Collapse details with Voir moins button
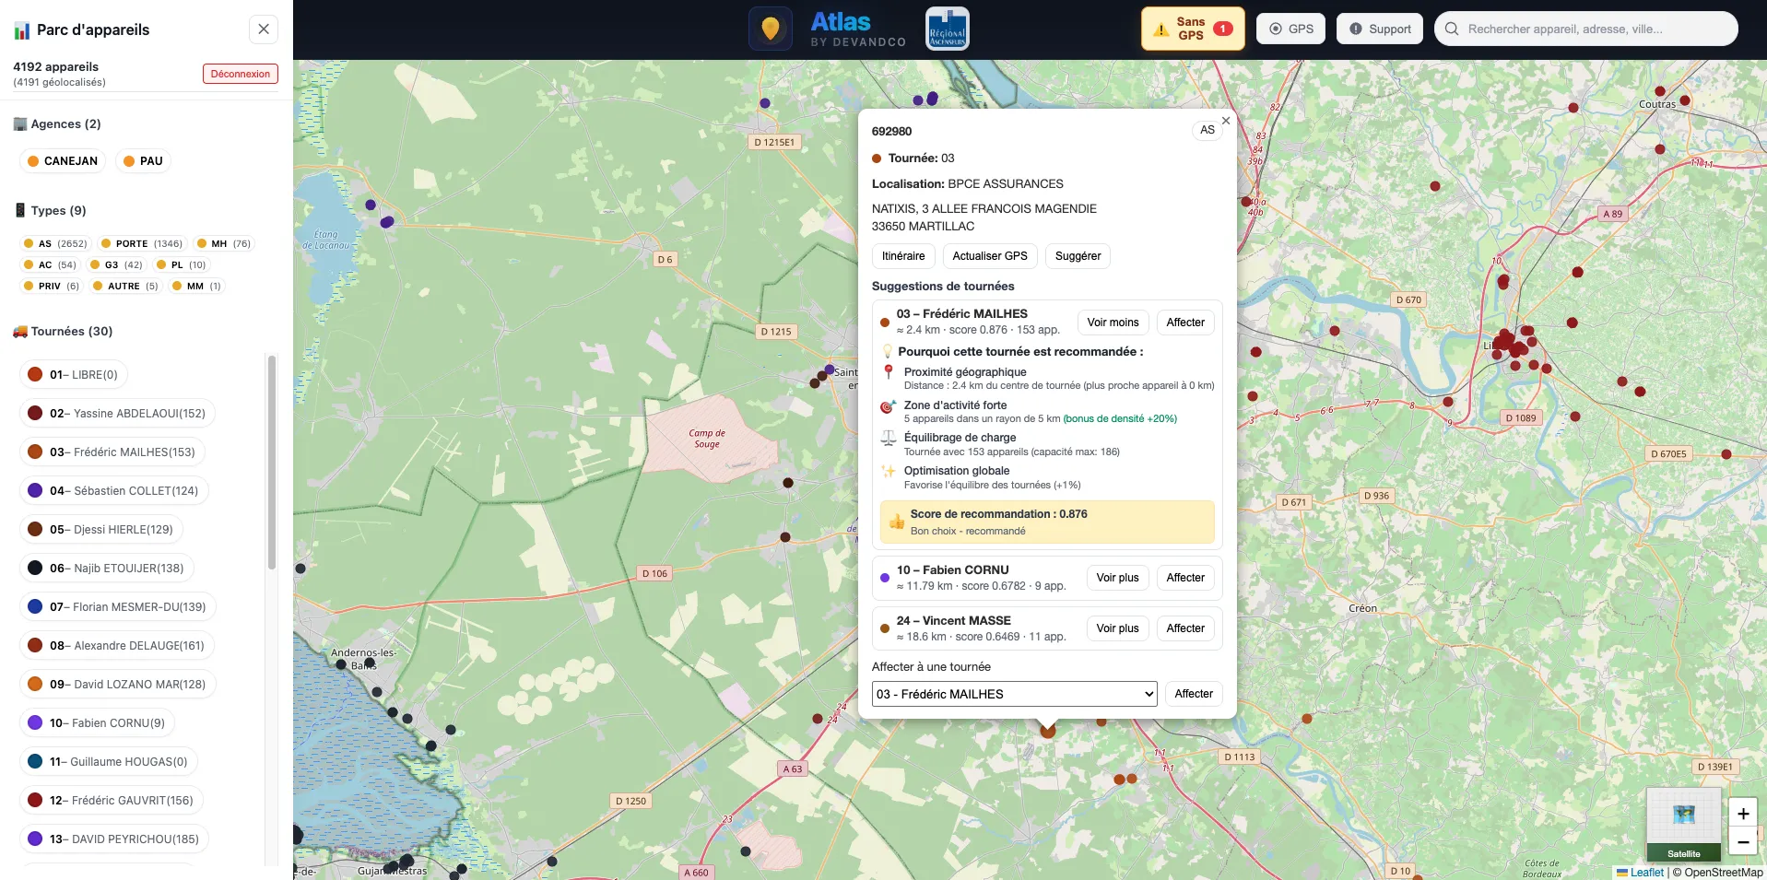 (1113, 323)
